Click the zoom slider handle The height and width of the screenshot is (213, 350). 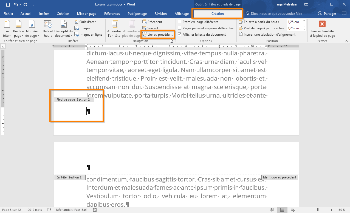(318, 210)
